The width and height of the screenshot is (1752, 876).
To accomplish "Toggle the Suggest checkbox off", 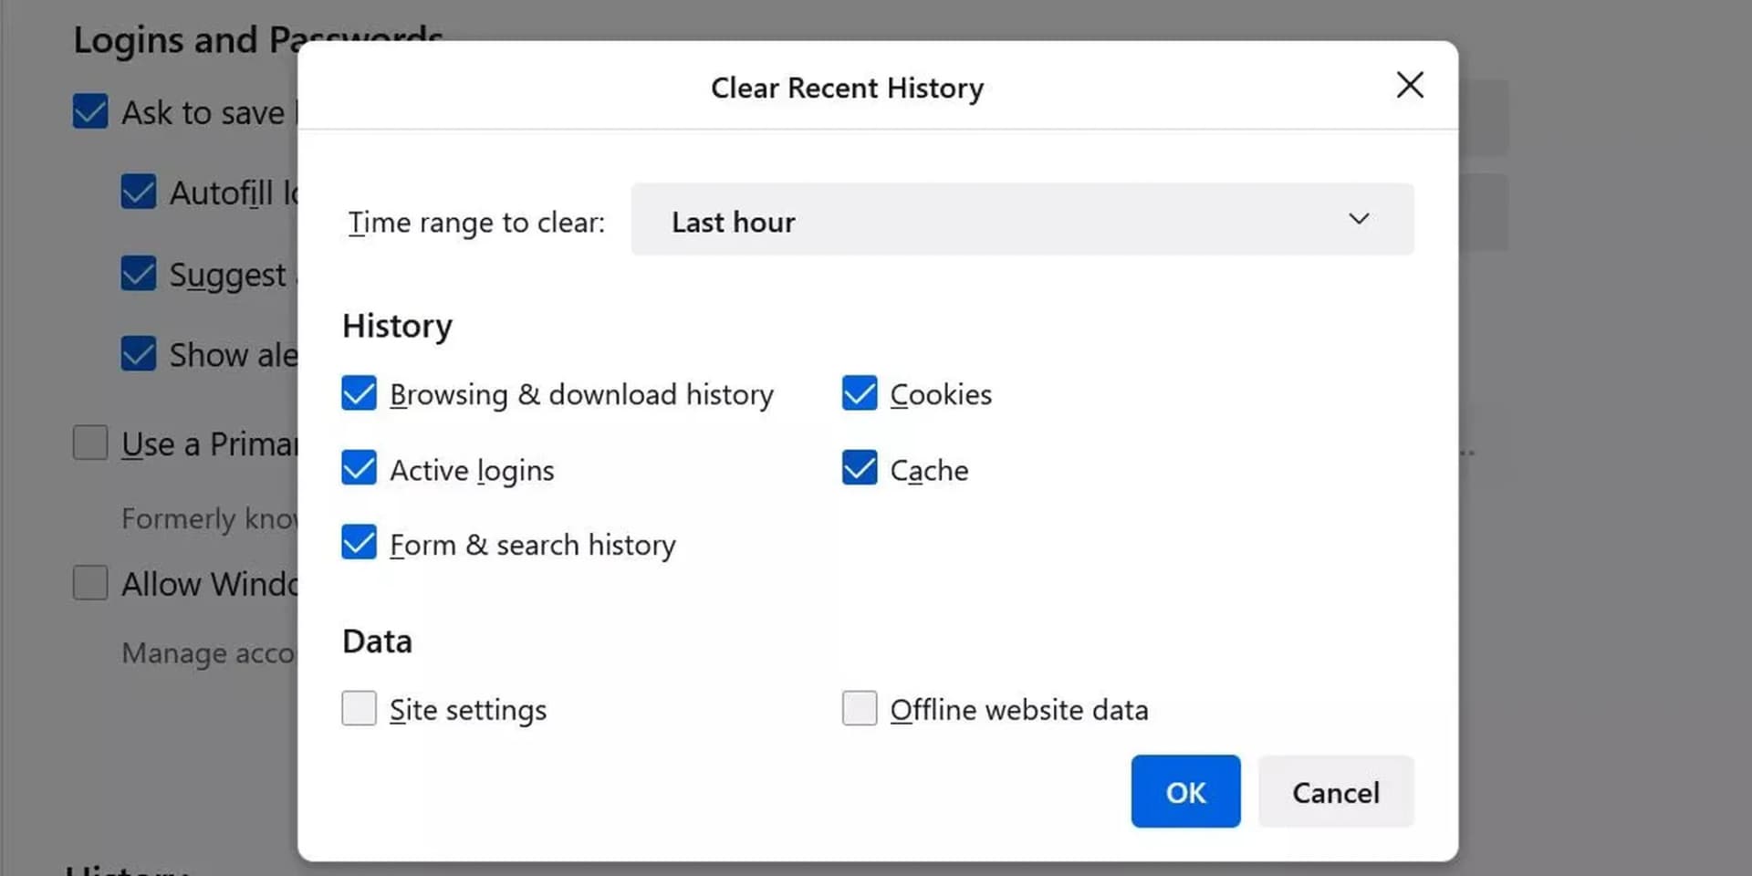I will click(x=138, y=273).
